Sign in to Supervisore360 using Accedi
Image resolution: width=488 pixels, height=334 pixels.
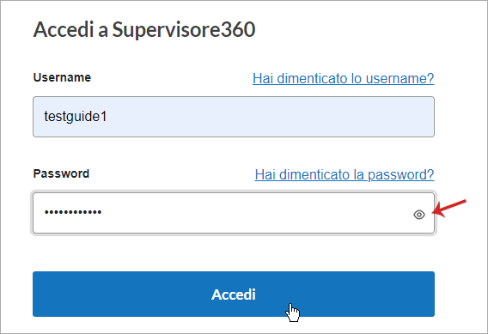pos(234,294)
